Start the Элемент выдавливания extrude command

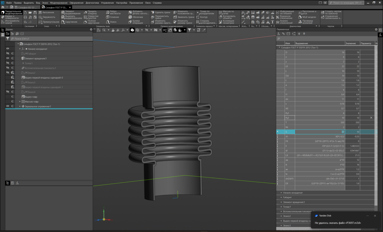(71, 13)
